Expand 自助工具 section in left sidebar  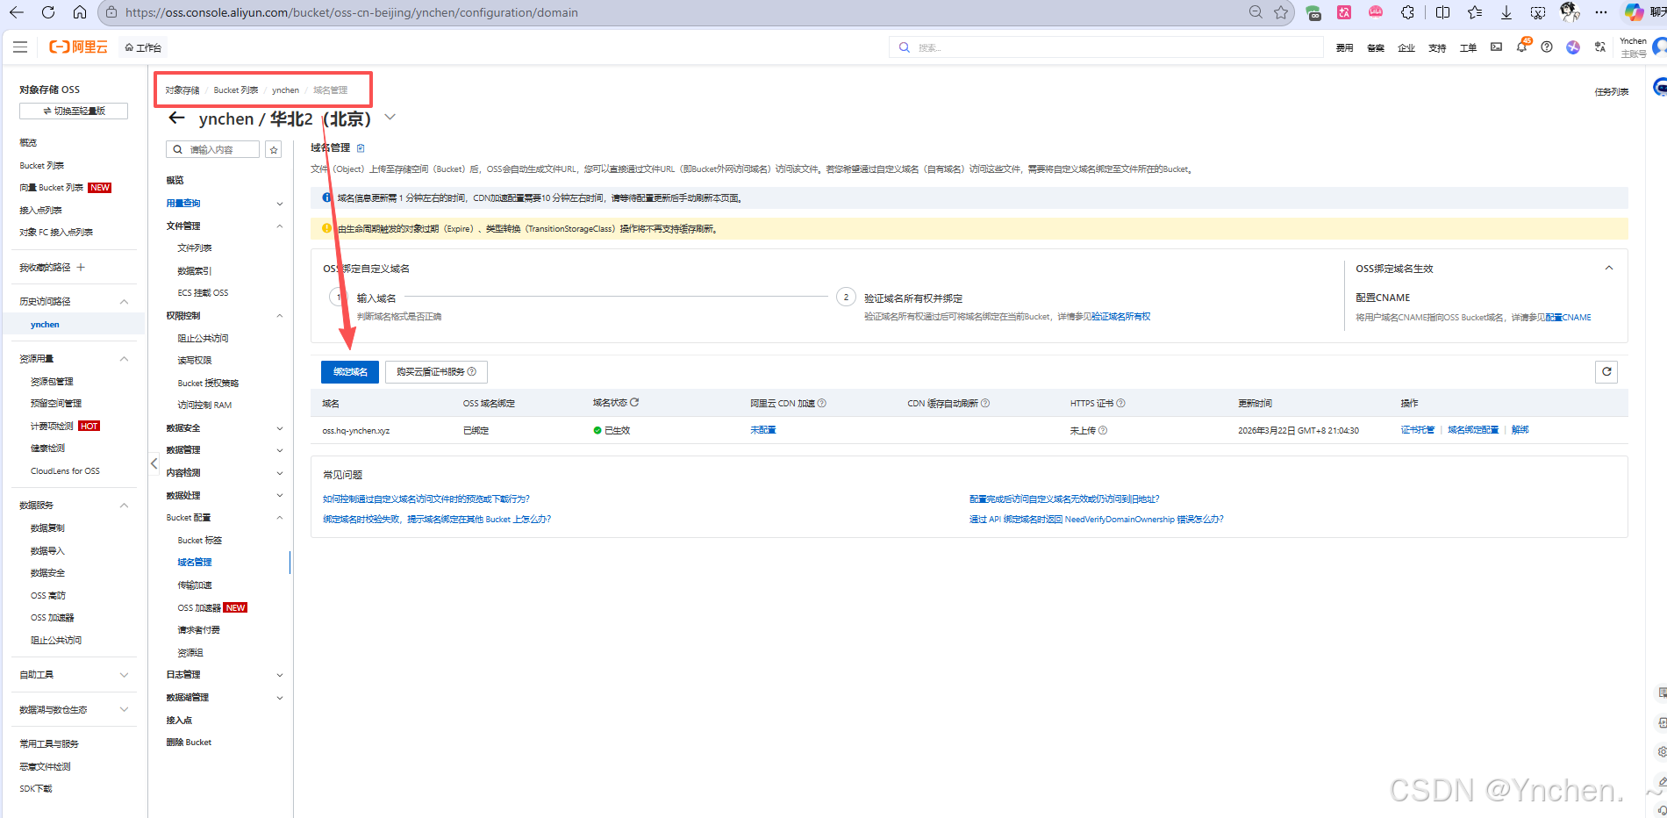point(124,675)
